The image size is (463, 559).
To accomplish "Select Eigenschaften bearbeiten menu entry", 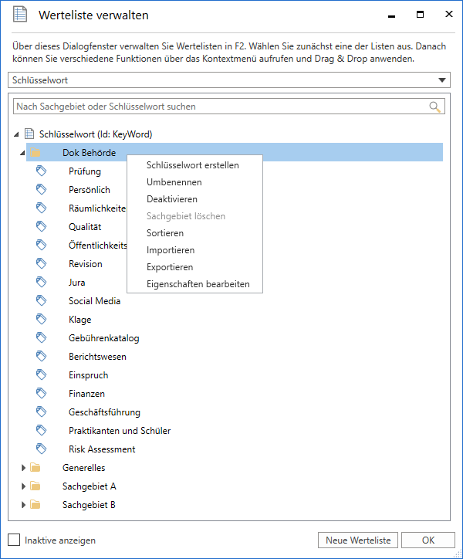I will [x=198, y=284].
